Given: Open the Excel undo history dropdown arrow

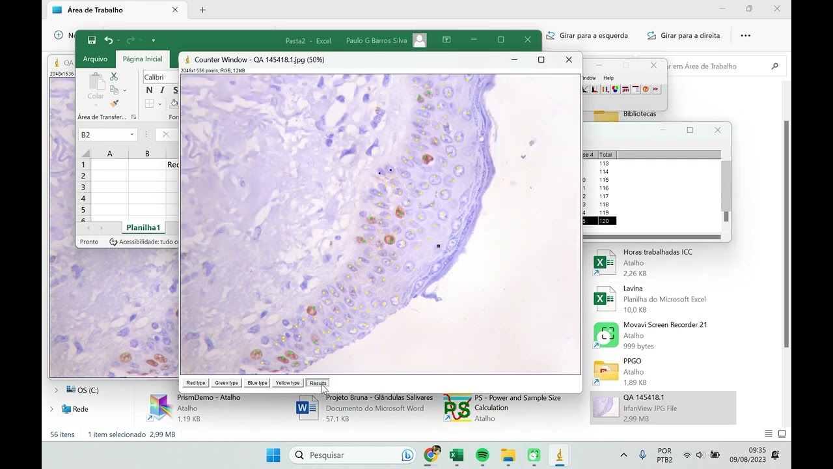Looking at the screenshot, I should tap(118, 40).
